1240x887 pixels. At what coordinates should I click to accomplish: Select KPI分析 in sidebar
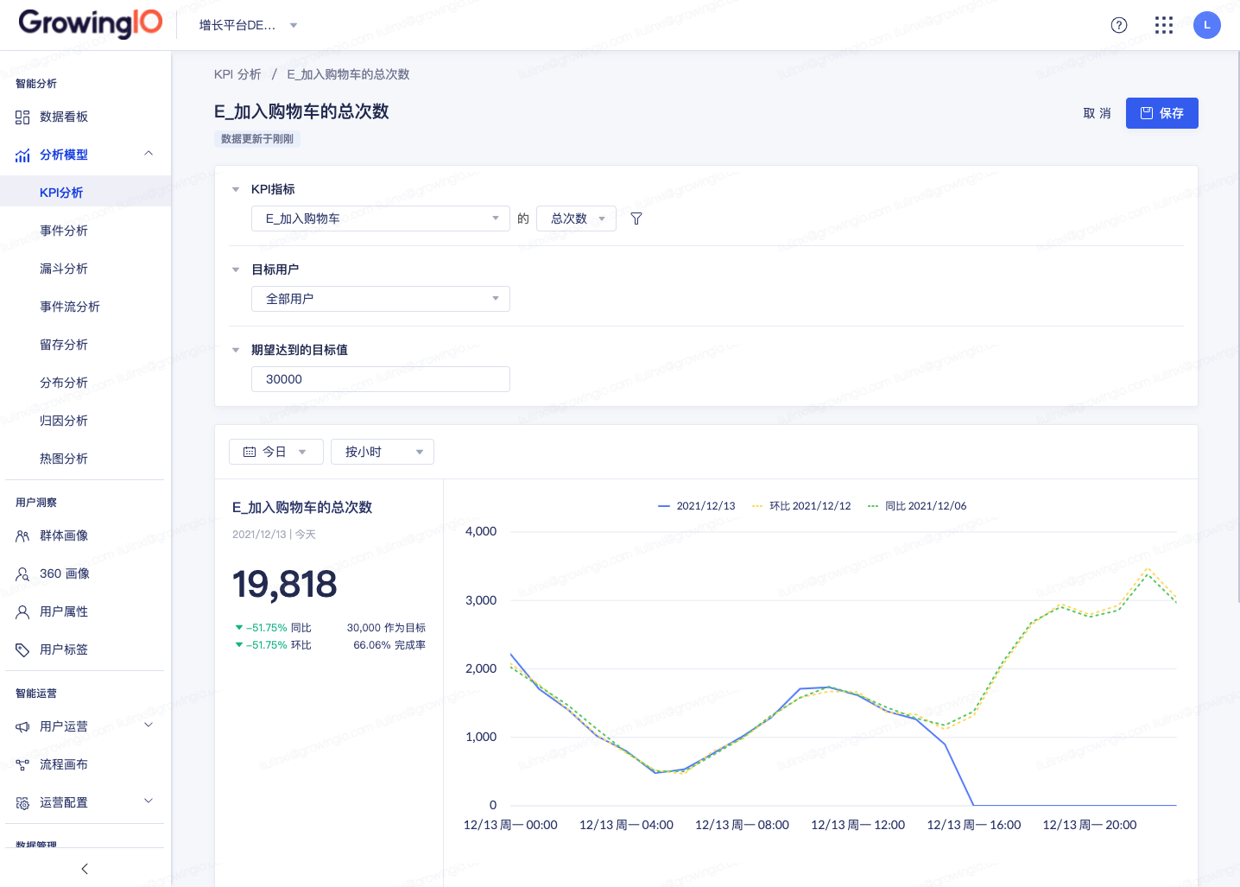click(x=85, y=192)
